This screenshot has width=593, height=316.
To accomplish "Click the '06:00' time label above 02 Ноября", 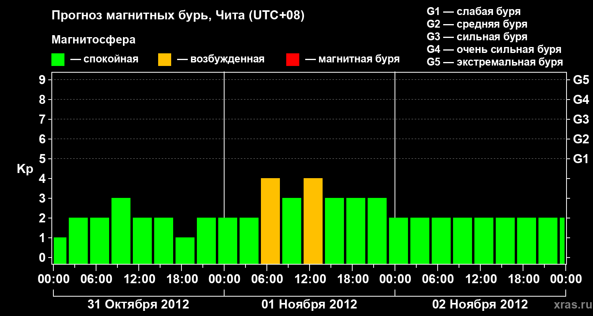I will click(x=438, y=279).
